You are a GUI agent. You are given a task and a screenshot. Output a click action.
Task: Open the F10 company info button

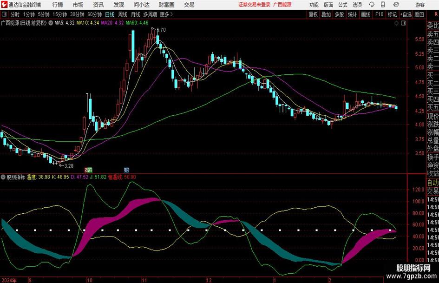click(x=379, y=14)
